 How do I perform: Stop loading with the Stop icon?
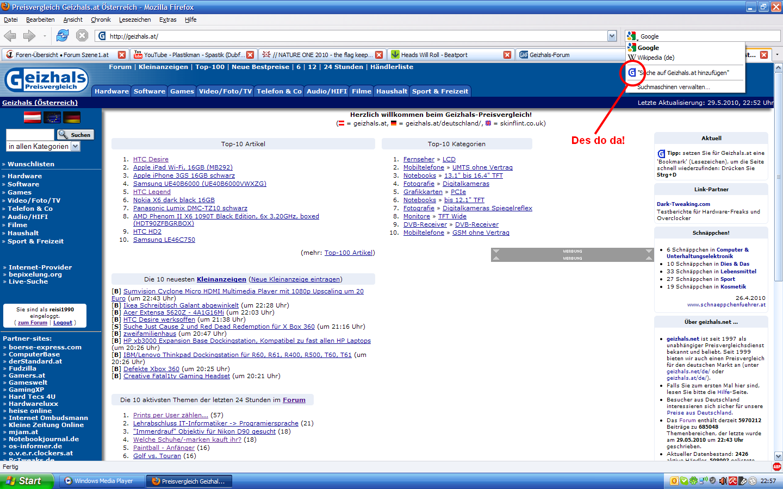click(82, 36)
